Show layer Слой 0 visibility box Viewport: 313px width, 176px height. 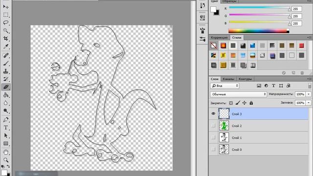coord(213,149)
